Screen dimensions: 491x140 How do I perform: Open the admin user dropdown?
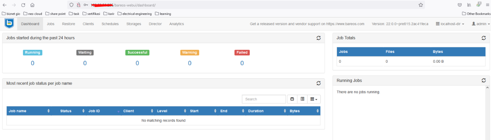point(481,24)
